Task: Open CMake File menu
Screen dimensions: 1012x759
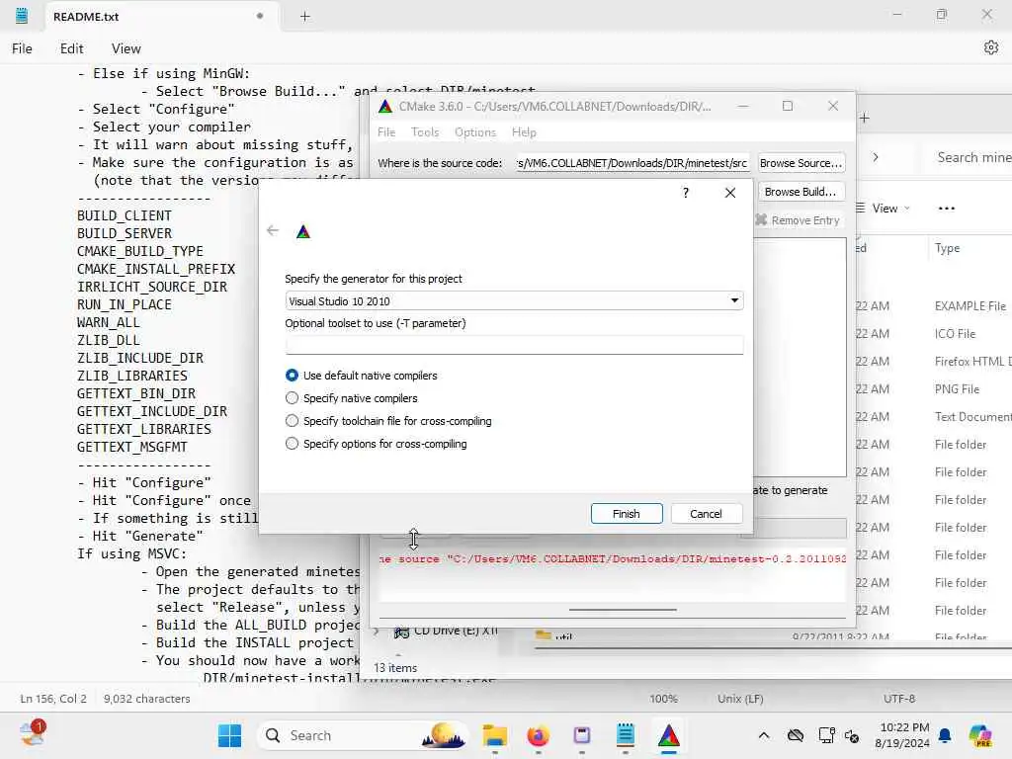Action: click(x=386, y=131)
